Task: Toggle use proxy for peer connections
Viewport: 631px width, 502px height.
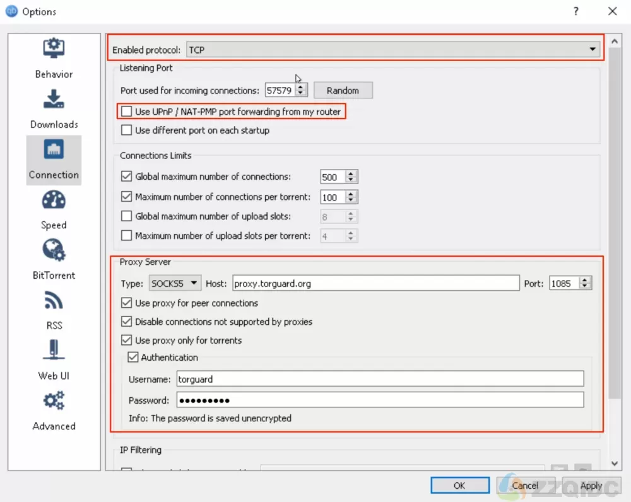Action: click(x=126, y=303)
